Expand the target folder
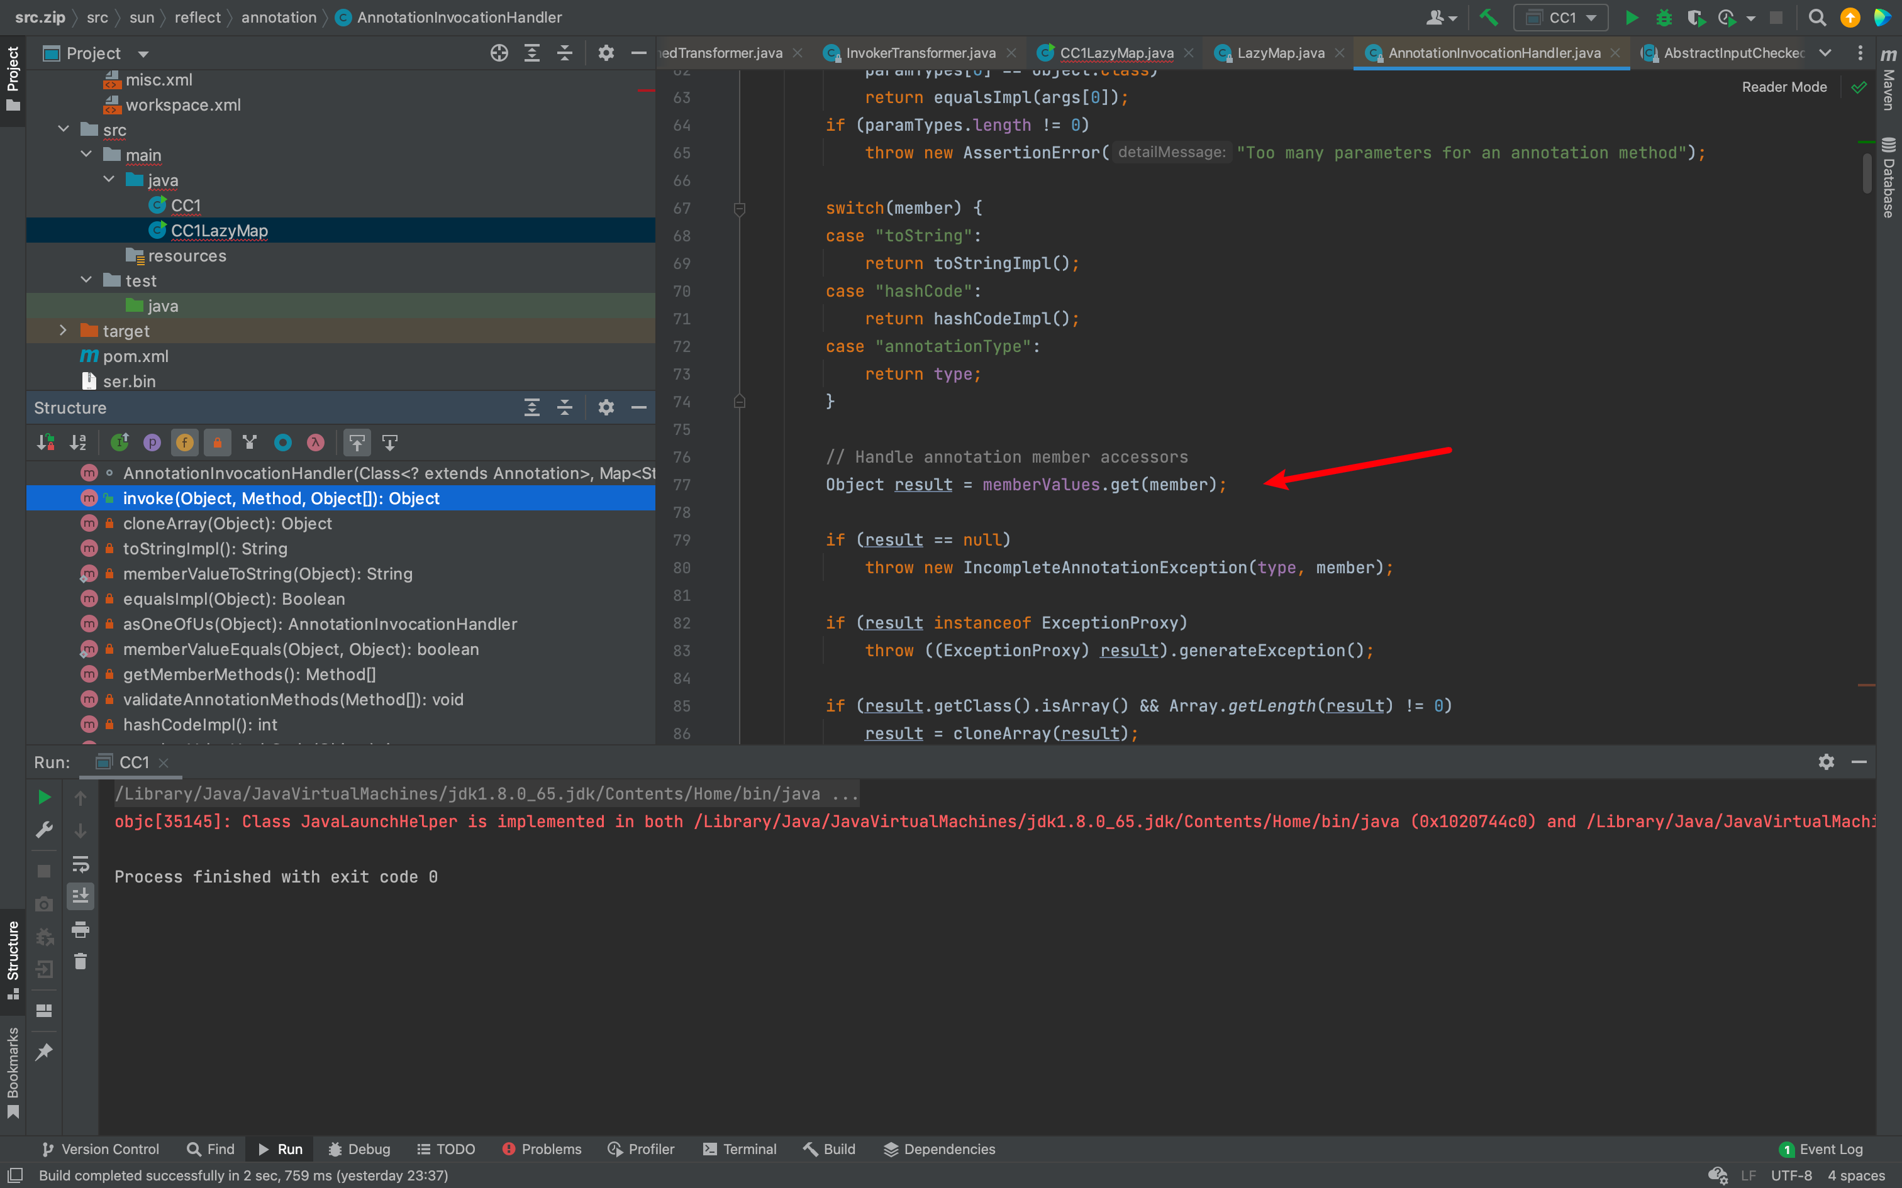1902x1188 pixels. pyautogui.click(x=64, y=330)
